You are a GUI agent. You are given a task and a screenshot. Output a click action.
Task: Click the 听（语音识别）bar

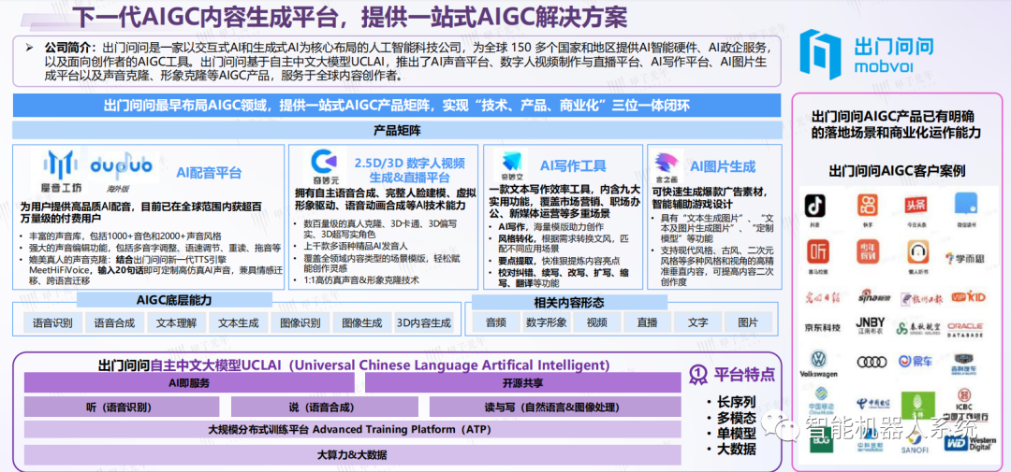tap(122, 407)
